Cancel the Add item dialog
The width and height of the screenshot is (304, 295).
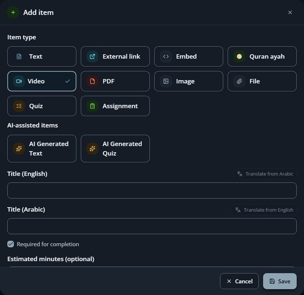click(x=239, y=281)
